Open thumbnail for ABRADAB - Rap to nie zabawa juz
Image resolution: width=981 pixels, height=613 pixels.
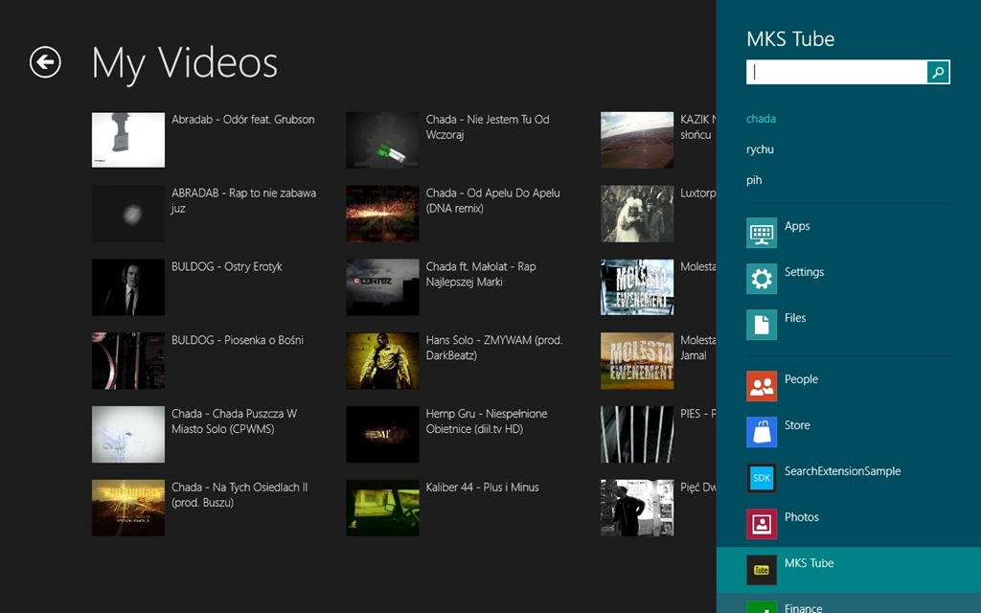tap(128, 214)
